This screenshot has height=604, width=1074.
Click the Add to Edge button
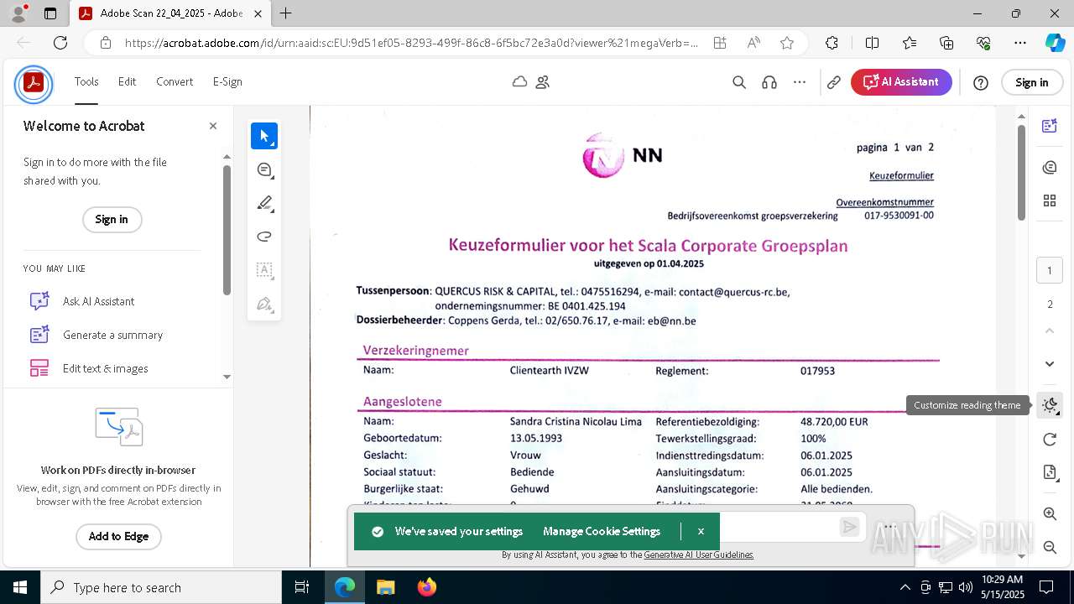click(x=118, y=536)
